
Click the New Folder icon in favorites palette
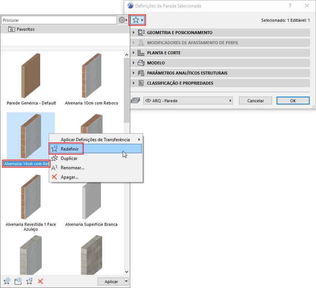pos(18,281)
